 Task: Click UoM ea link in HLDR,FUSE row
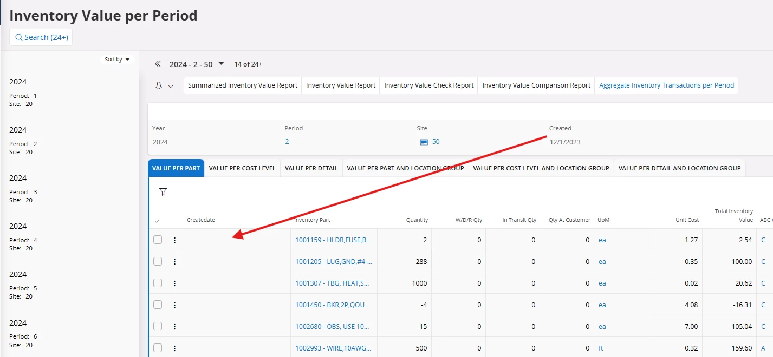602,240
